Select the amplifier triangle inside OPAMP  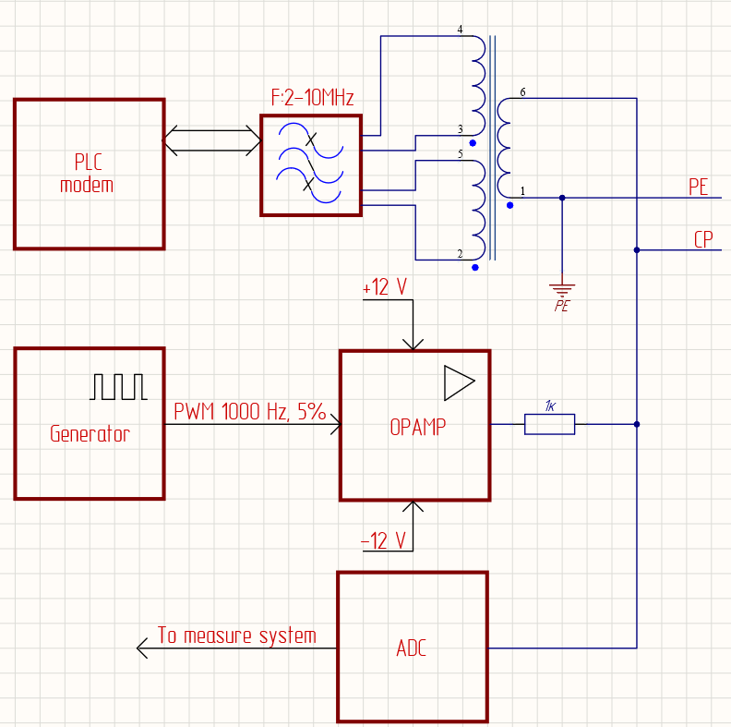459,383
